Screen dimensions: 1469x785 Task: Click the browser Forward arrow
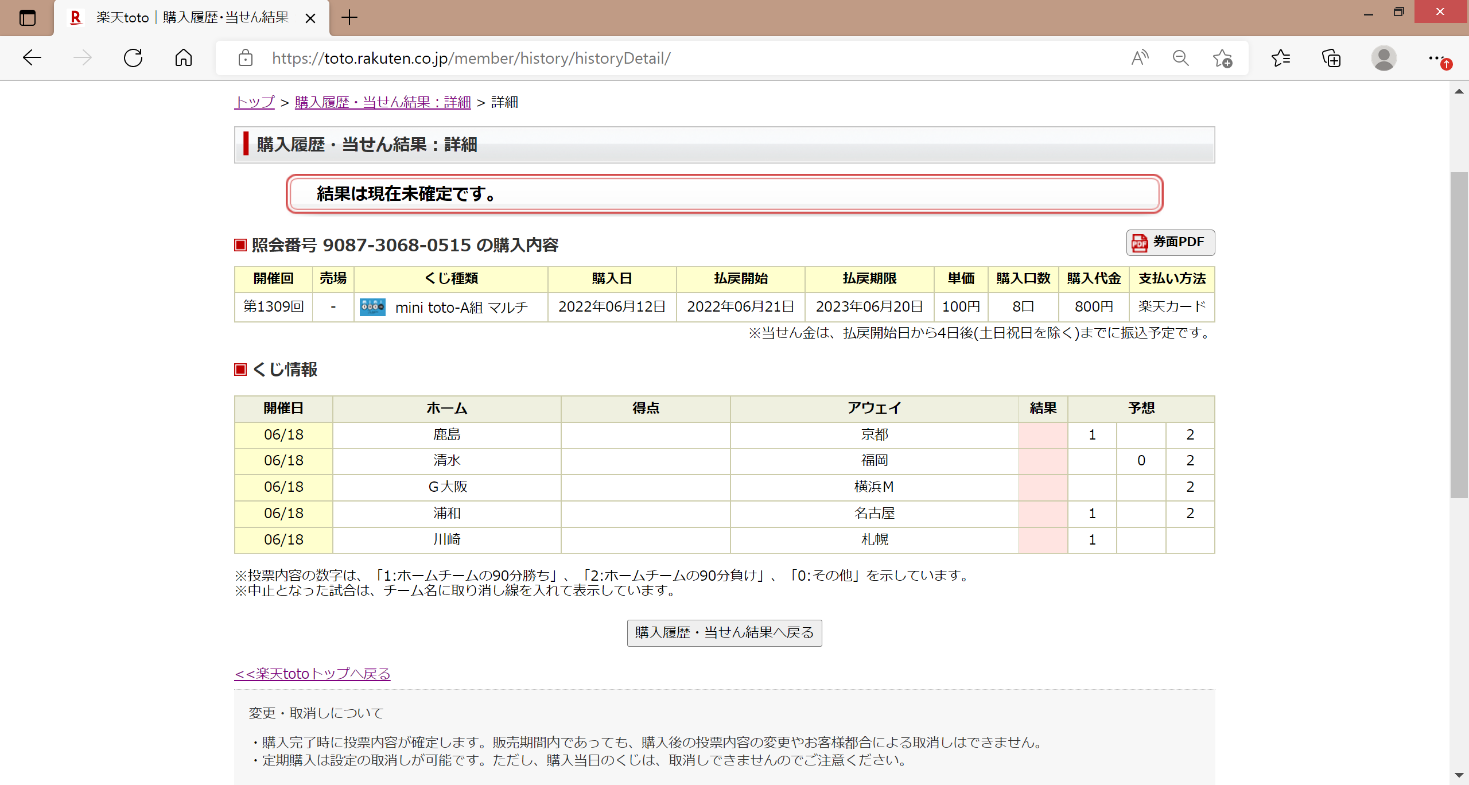click(x=83, y=58)
